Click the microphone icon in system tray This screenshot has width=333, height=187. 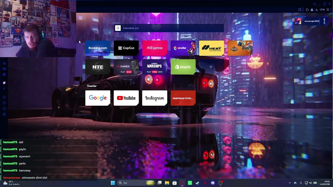coord(301,183)
